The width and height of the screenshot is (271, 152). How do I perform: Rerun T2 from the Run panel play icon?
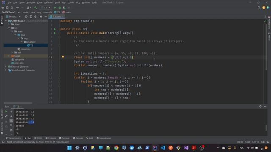(x=6, y=111)
